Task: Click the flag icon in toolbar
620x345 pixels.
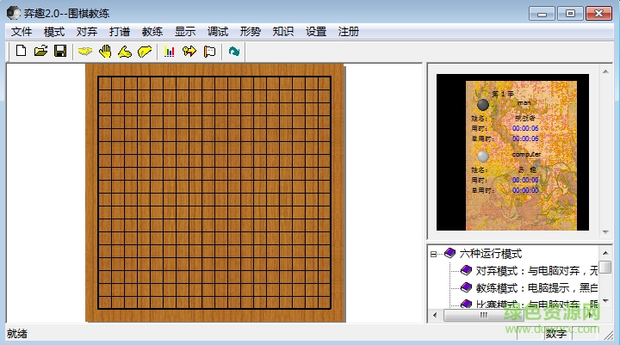Action: 209,52
